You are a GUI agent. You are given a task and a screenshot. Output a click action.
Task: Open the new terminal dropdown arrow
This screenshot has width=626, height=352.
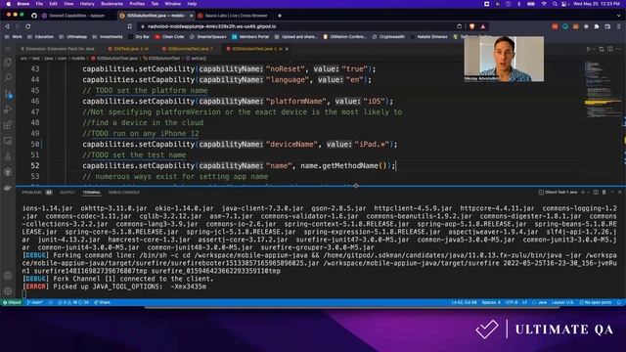pyautogui.click(x=588, y=192)
